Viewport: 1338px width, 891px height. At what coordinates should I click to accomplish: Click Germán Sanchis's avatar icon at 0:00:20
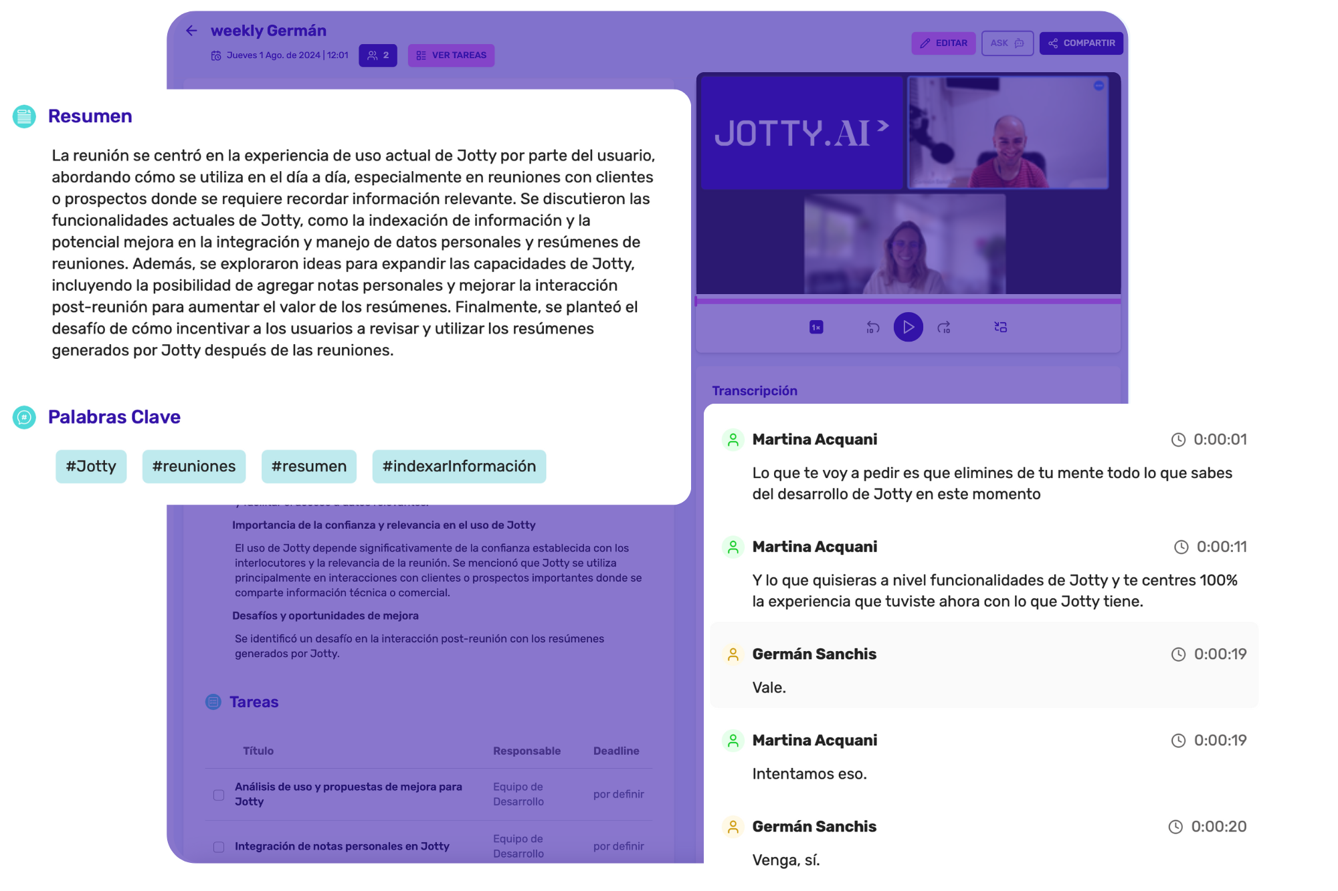(733, 827)
